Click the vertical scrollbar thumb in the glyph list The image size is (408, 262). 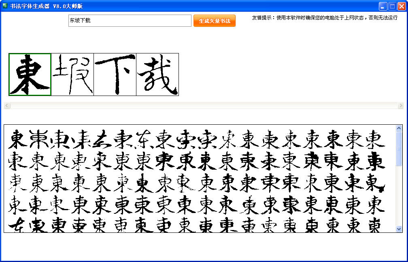pyautogui.click(x=399, y=148)
